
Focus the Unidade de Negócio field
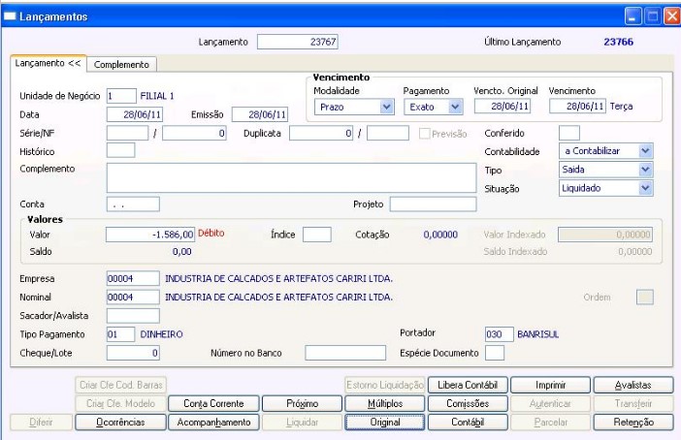(121, 96)
